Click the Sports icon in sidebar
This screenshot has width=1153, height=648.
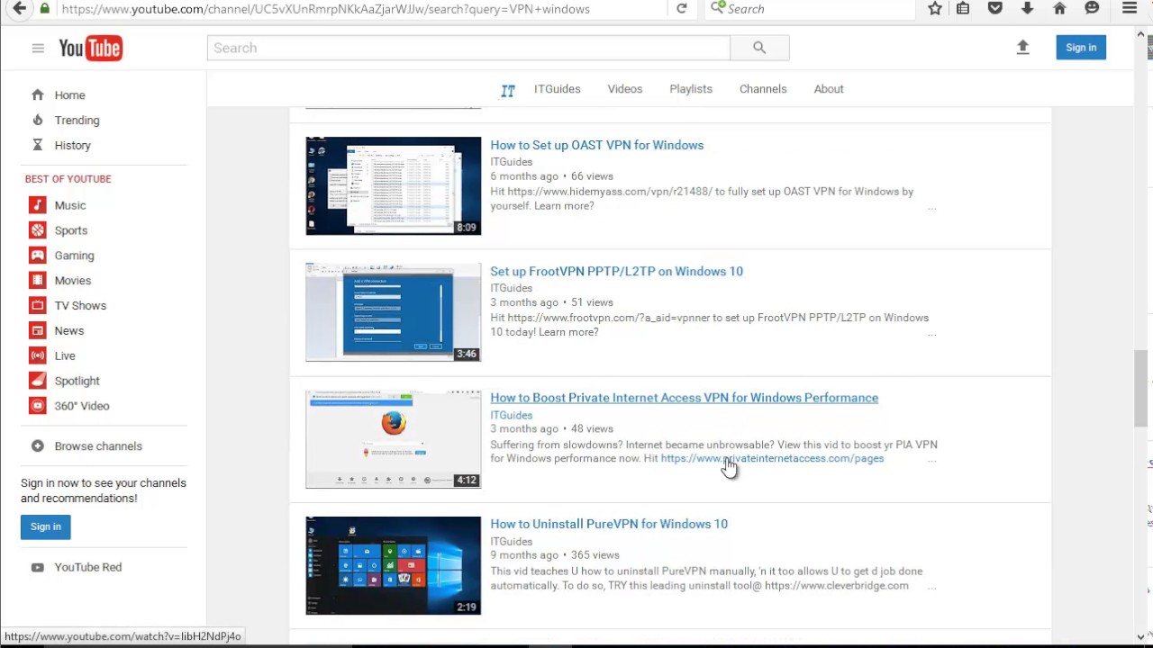[38, 230]
